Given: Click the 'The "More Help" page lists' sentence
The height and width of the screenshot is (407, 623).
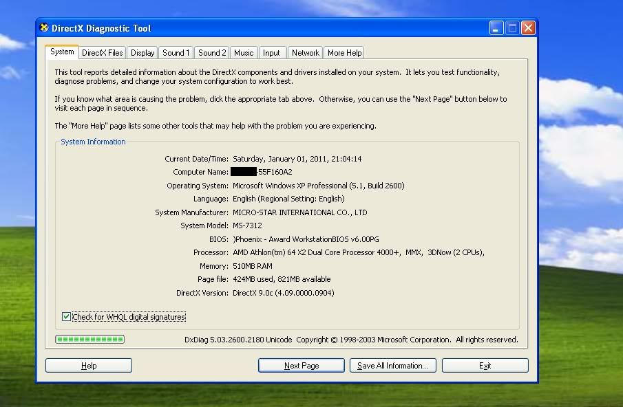Looking at the screenshot, I should point(215,126).
